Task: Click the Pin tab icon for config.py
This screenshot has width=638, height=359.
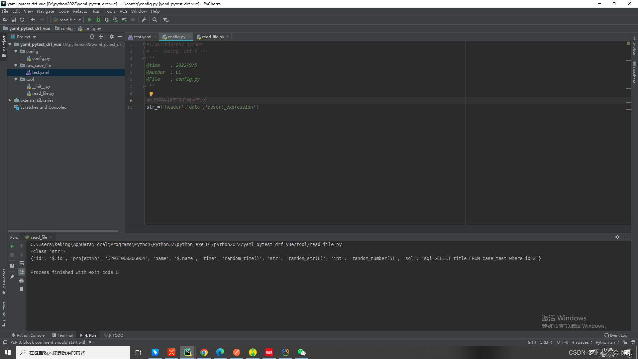Action: pyautogui.click(x=189, y=37)
